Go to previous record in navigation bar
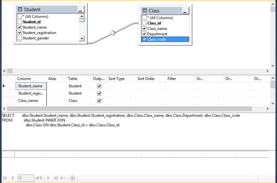 click(x=12, y=178)
